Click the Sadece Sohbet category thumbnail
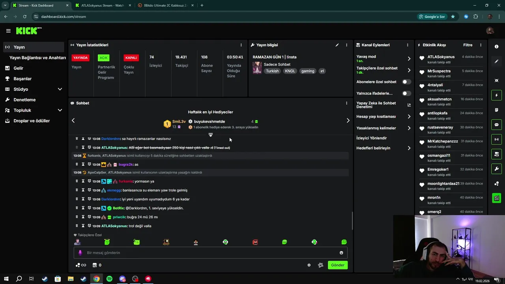Screen dimensions: 505x284 coord(257,67)
